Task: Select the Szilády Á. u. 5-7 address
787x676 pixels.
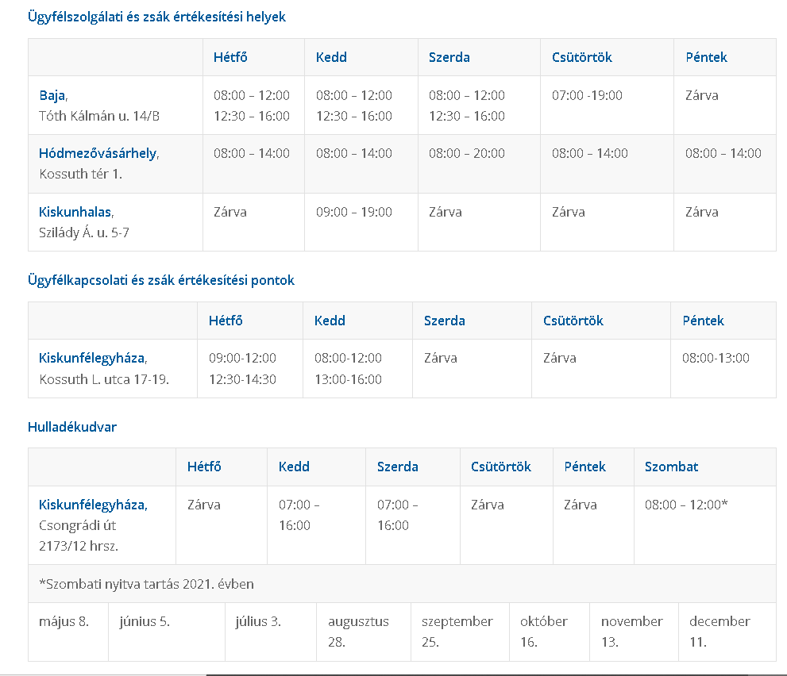Action: coord(84,232)
